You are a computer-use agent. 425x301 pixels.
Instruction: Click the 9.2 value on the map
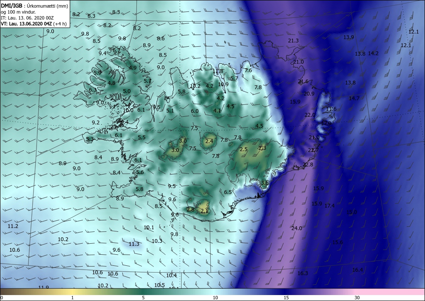tap(96, 122)
